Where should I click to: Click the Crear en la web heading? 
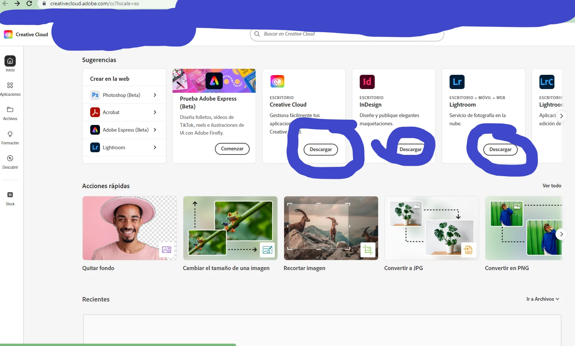point(110,79)
